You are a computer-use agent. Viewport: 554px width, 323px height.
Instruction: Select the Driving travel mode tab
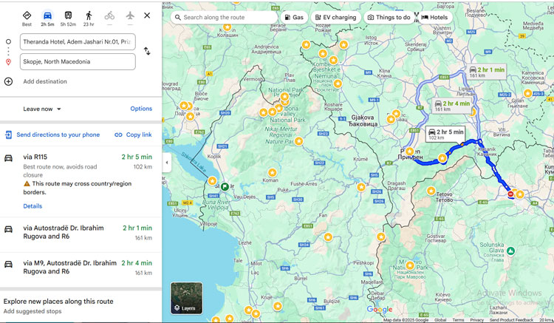pos(47,18)
